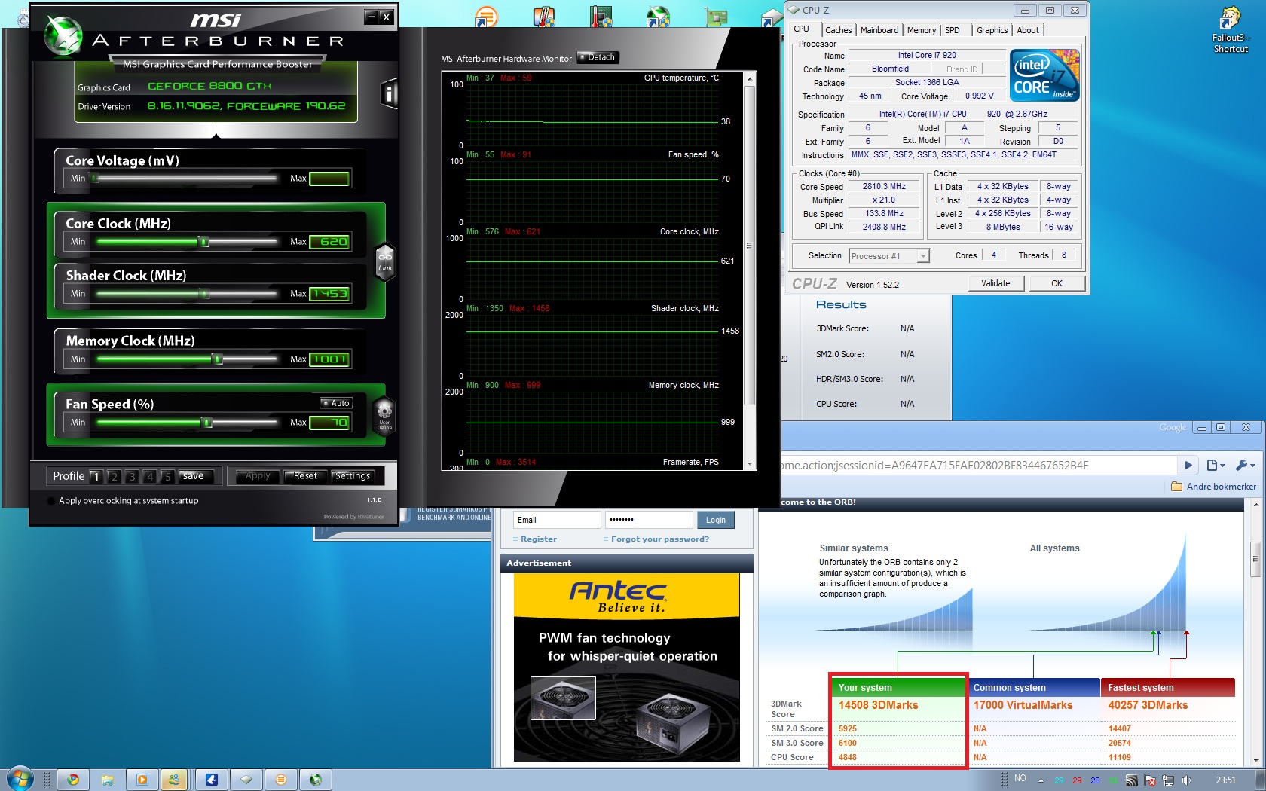The image size is (1266, 791).
Task: Select Afterburner profile slot 4
Action: (150, 476)
